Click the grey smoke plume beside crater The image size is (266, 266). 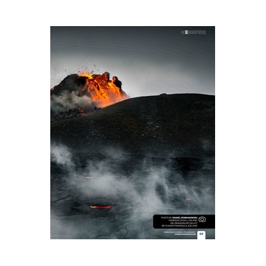(70, 101)
